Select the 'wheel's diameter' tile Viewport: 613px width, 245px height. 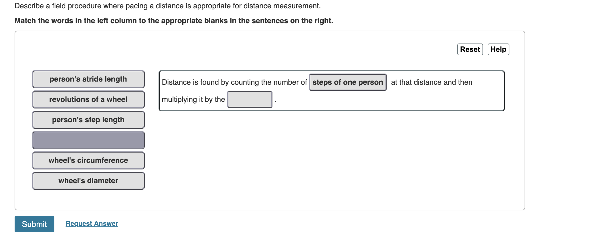coord(88,181)
